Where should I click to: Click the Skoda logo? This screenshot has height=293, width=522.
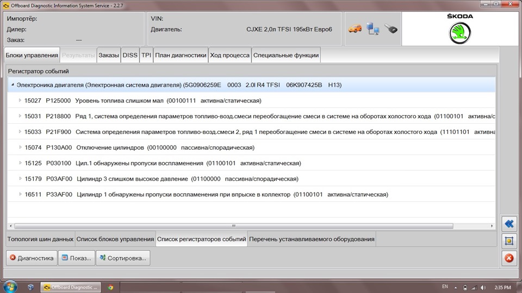[x=460, y=29]
